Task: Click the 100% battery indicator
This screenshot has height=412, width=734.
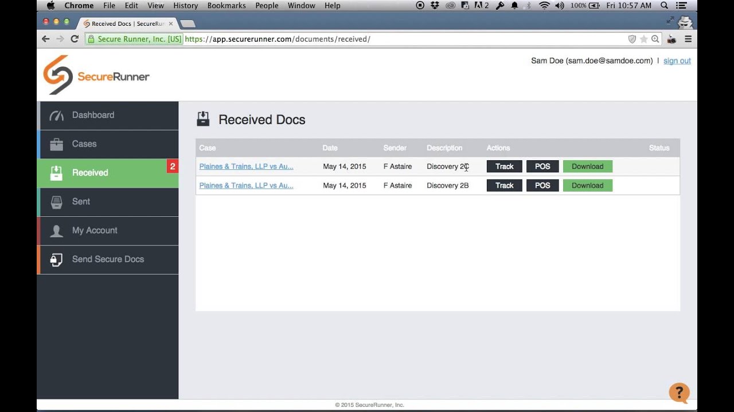Action: tap(585, 5)
